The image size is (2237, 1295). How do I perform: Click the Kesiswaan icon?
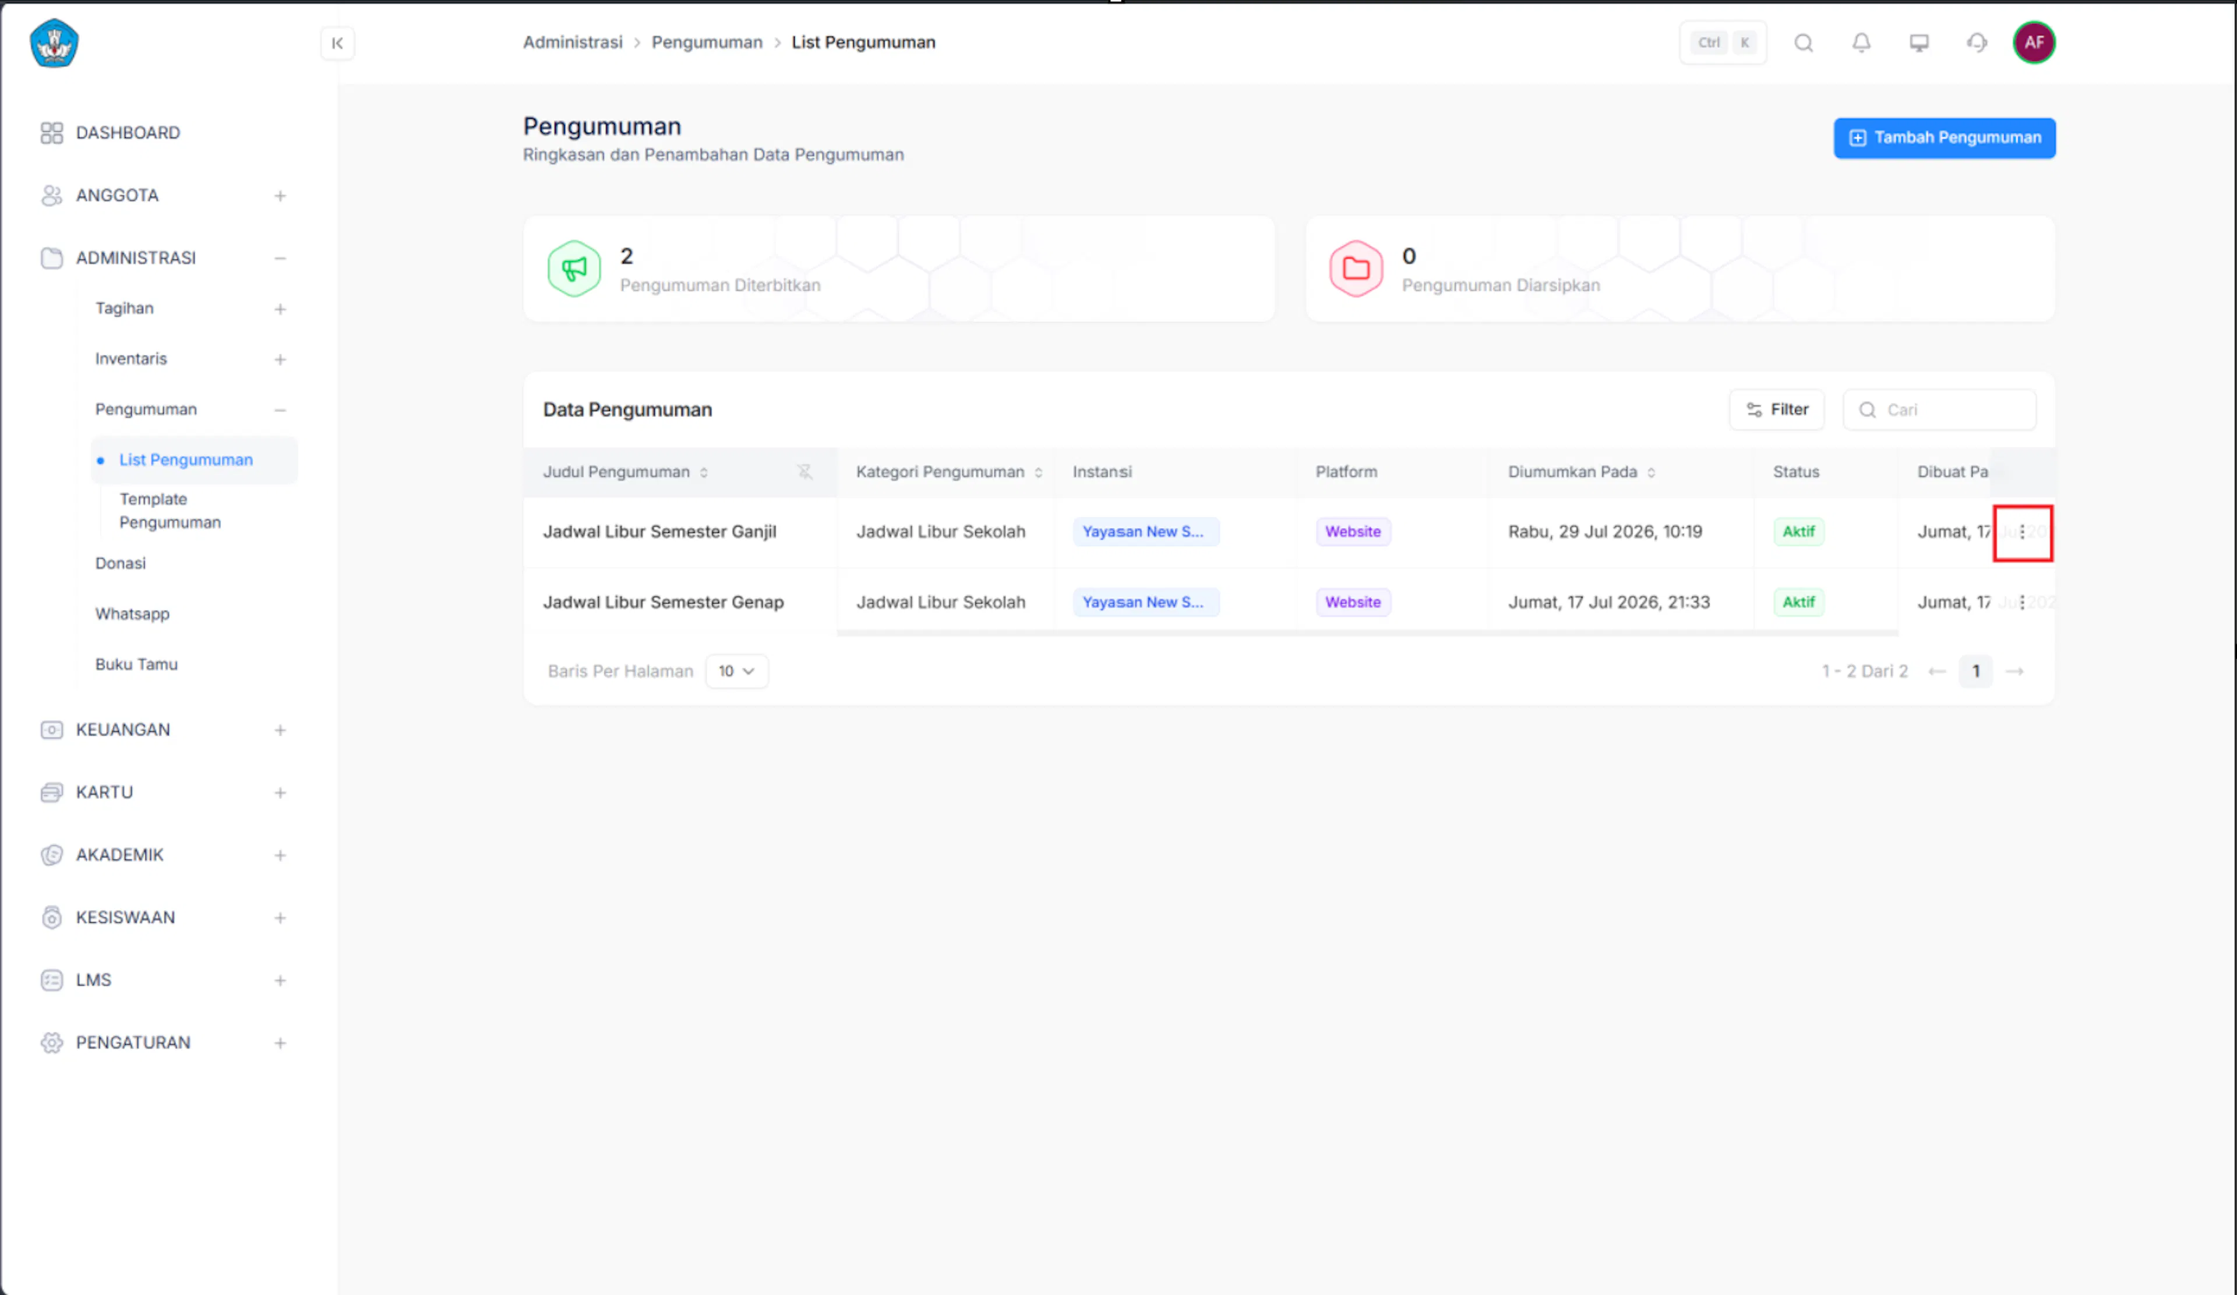point(51,917)
